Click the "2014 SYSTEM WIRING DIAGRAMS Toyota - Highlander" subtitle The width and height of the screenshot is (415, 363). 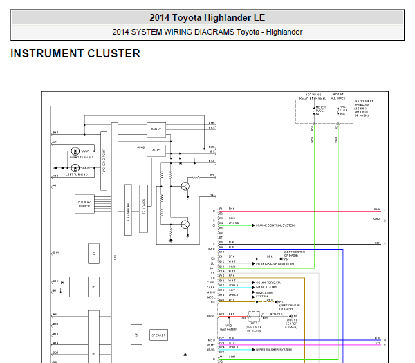tap(207, 32)
